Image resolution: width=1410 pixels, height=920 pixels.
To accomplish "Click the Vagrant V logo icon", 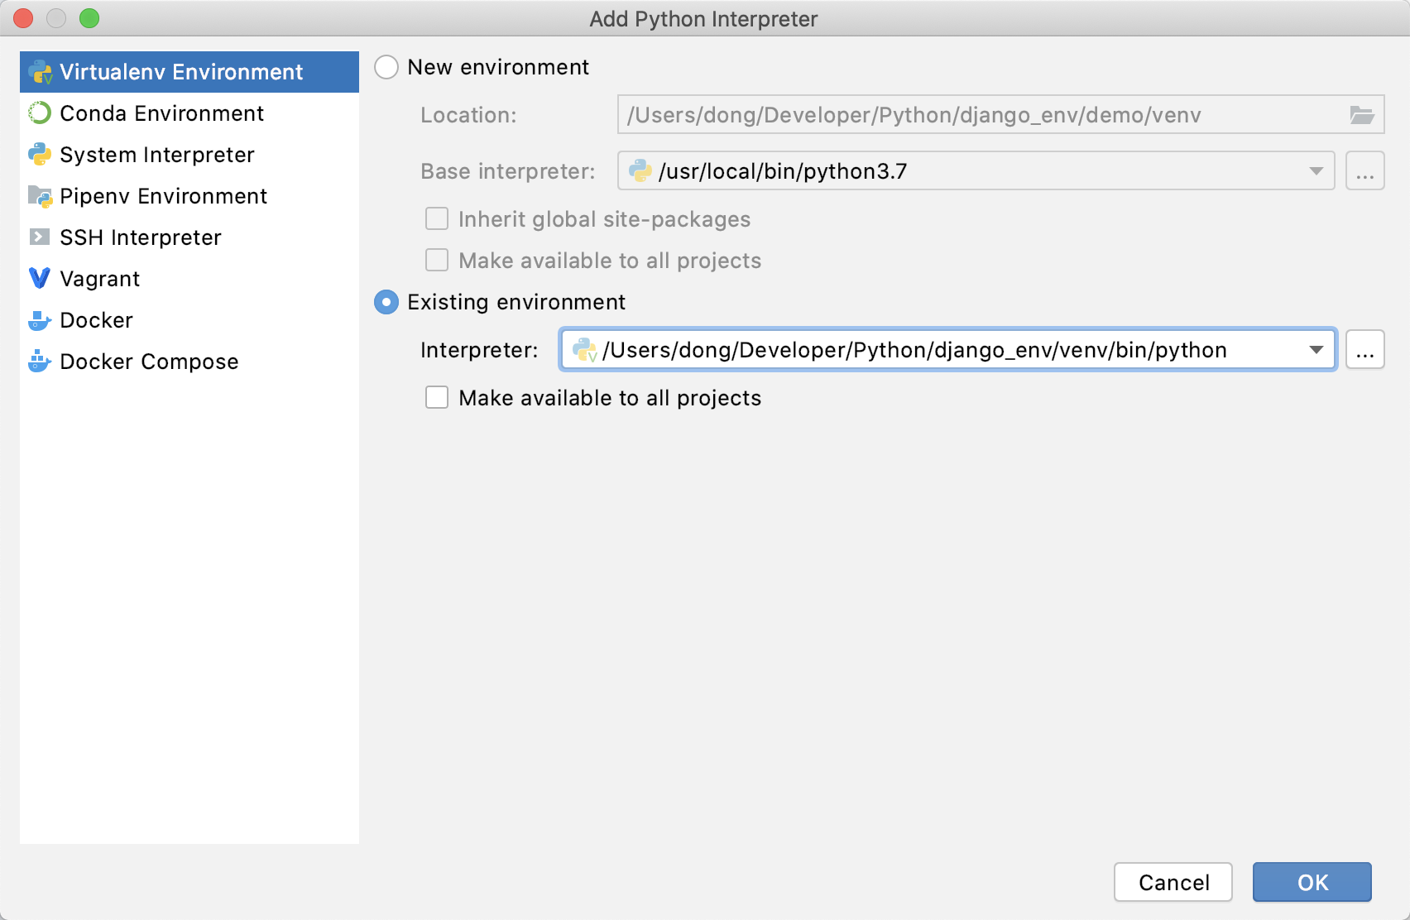I will (x=40, y=279).
